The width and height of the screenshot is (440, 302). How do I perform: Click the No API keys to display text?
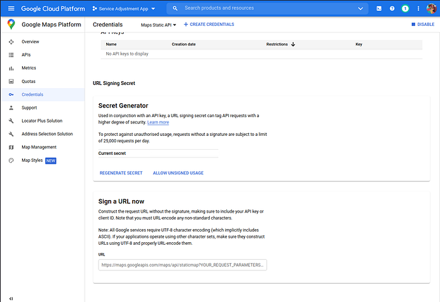(x=127, y=54)
